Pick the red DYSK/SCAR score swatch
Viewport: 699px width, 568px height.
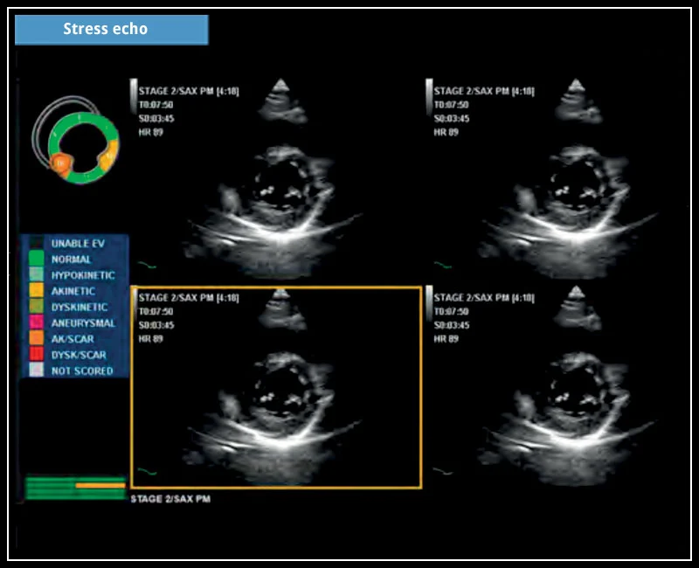(x=36, y=354)
